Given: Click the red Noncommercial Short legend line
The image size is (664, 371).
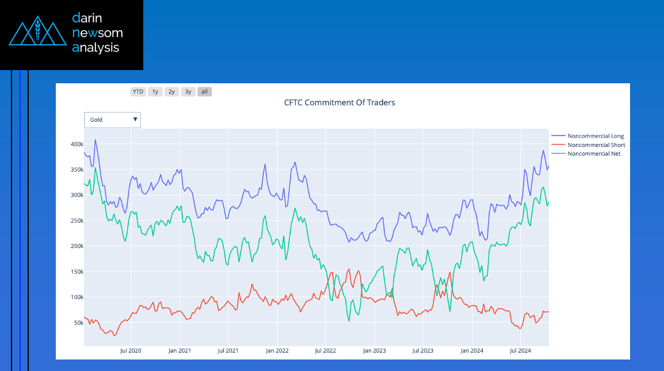Looking at the screenshot, I should pyautogui.click(x=558, y=145).
